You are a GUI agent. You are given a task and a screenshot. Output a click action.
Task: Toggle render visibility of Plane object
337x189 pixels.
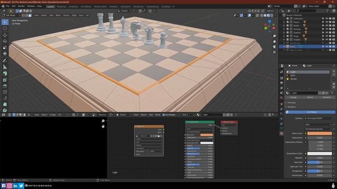pyautogui.click(x=333, y=47)
